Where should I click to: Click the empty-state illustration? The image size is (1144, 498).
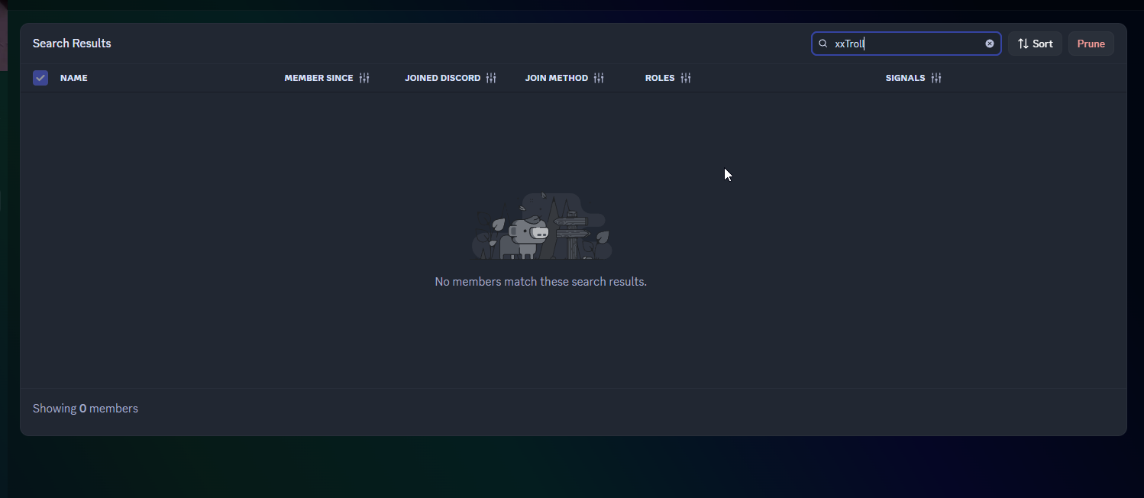point(541,226)
